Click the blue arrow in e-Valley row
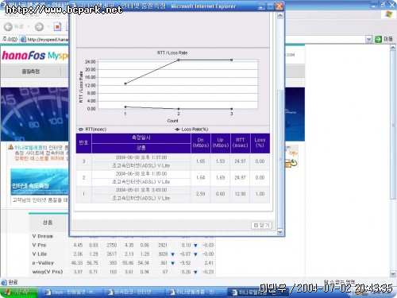 click(173, 263)
